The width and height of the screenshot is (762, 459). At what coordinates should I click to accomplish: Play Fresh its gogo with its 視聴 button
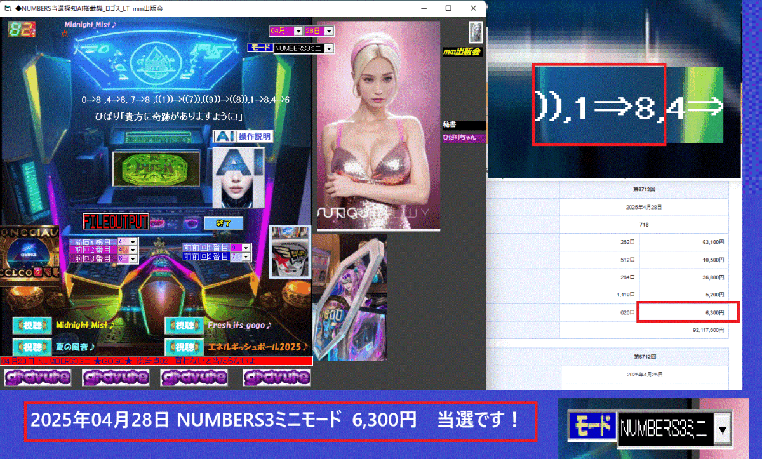pyautogui.click(x=185, y=325)
